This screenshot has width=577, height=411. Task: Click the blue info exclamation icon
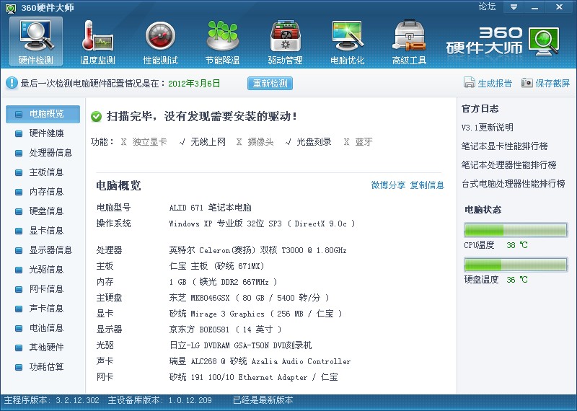point(12,83)
